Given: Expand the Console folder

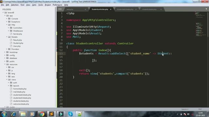Looking at the screenshot, I should coord(7,19).
